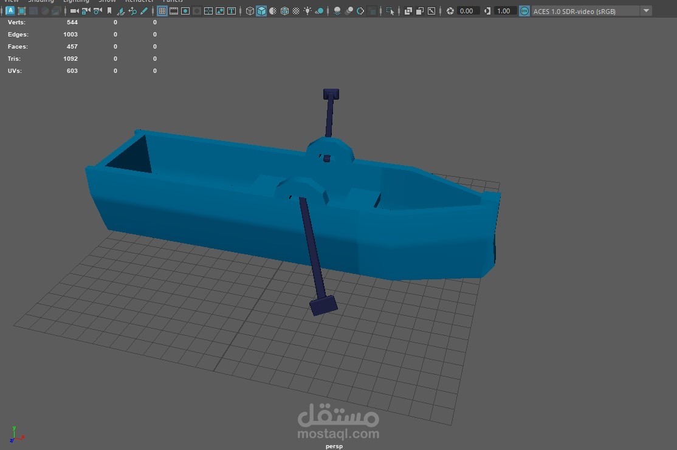Screen dimensions: 677x450
Task: Open the Shading panel menu
Action: (41, 1)
